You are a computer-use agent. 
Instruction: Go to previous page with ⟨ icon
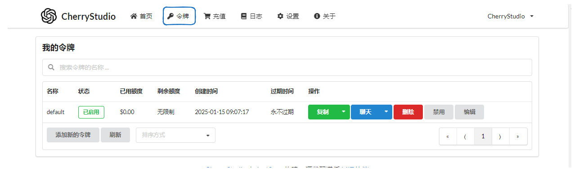click(465, 137)
